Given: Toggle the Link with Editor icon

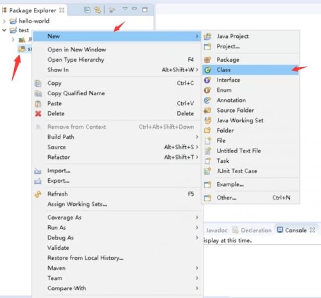Looking at the screenshot, I should tap(98, 10).
